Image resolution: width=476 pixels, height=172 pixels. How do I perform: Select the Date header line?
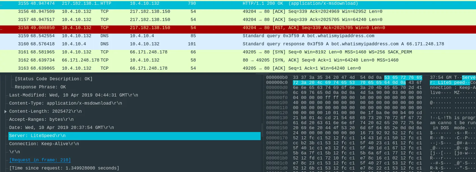[62, 128]
